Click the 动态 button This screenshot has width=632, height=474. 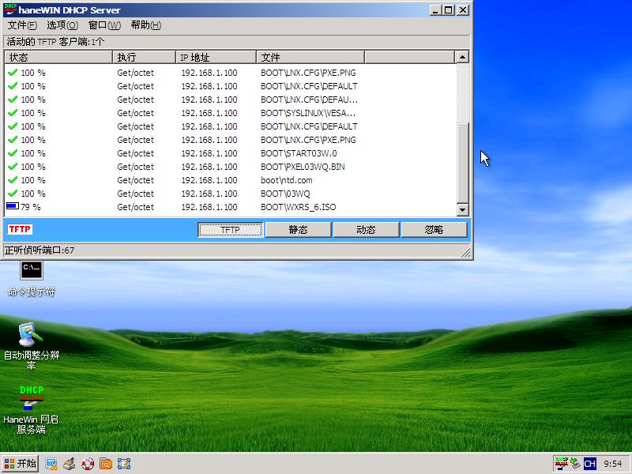pos(366,230)
